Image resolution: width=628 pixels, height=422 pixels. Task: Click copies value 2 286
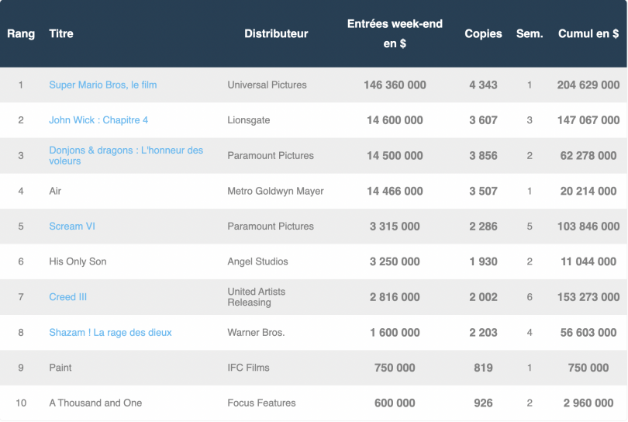484,227
